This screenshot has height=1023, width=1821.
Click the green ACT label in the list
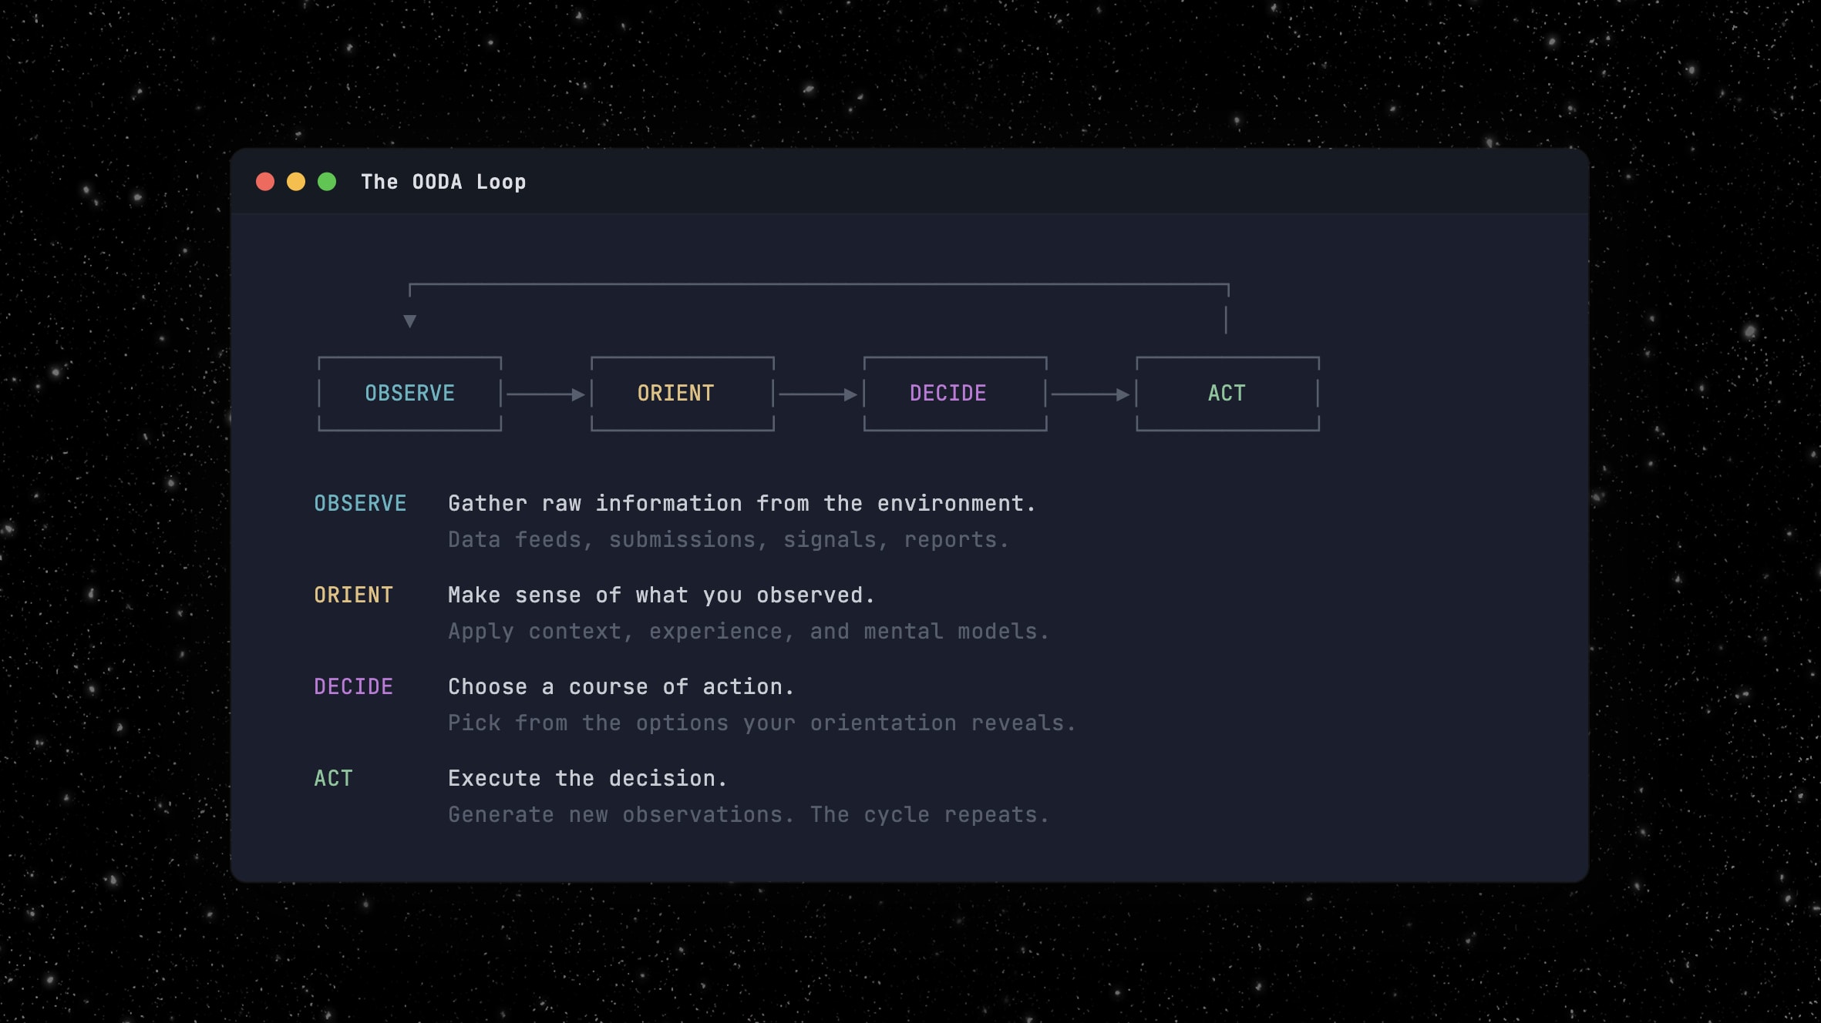[333, 778]
